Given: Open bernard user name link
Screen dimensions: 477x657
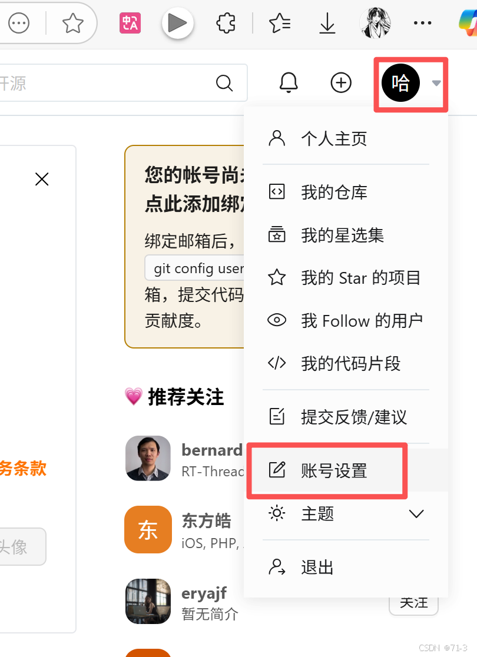Looking at the screenshot, I should (x=212, y=450).
